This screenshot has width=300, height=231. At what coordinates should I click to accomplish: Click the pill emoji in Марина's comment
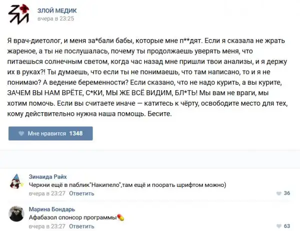120,217
